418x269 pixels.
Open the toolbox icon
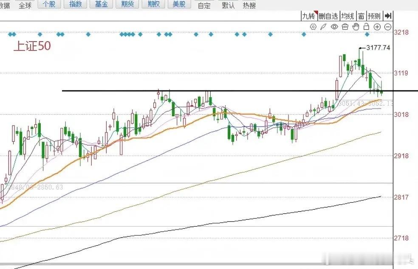click(x=345, y=27)
